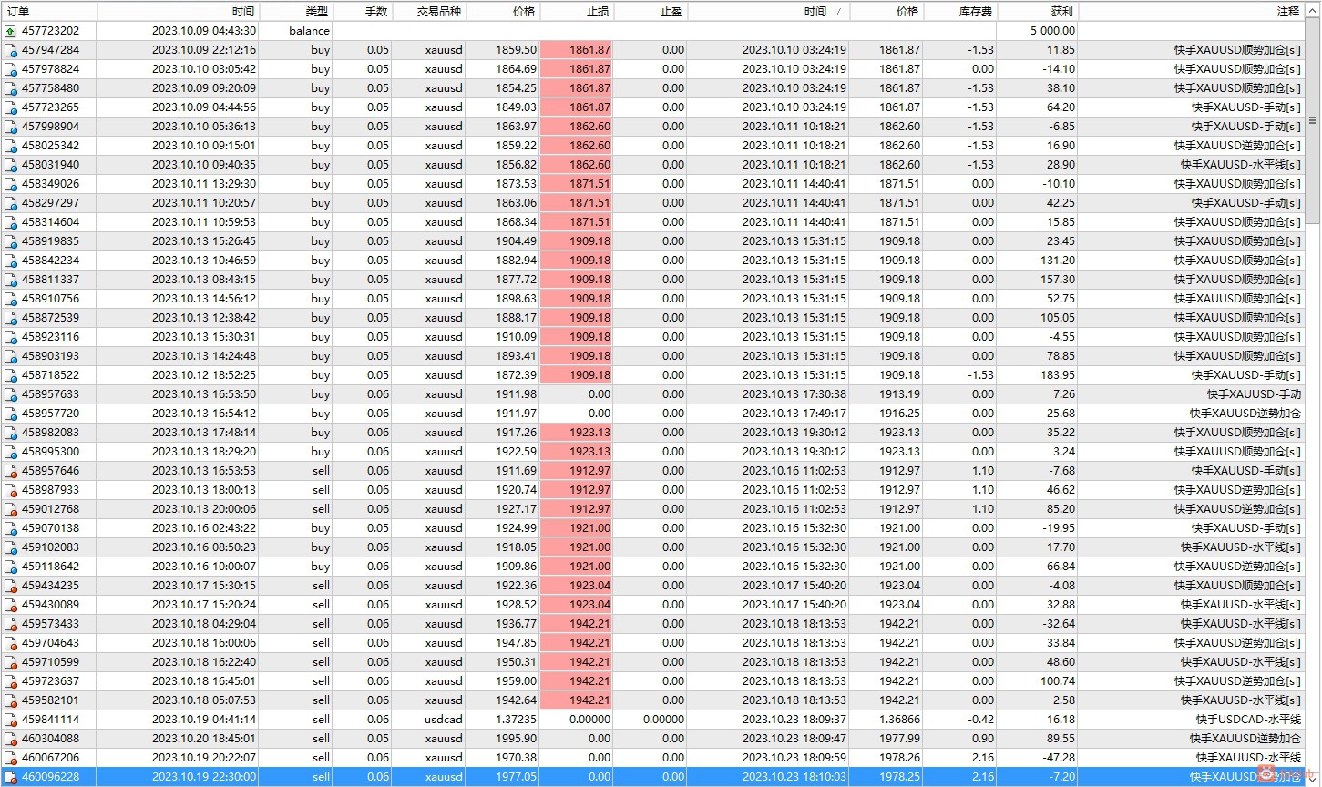
Task: Select the icon next to order 458957633
Action: click(x=11, y=394)
